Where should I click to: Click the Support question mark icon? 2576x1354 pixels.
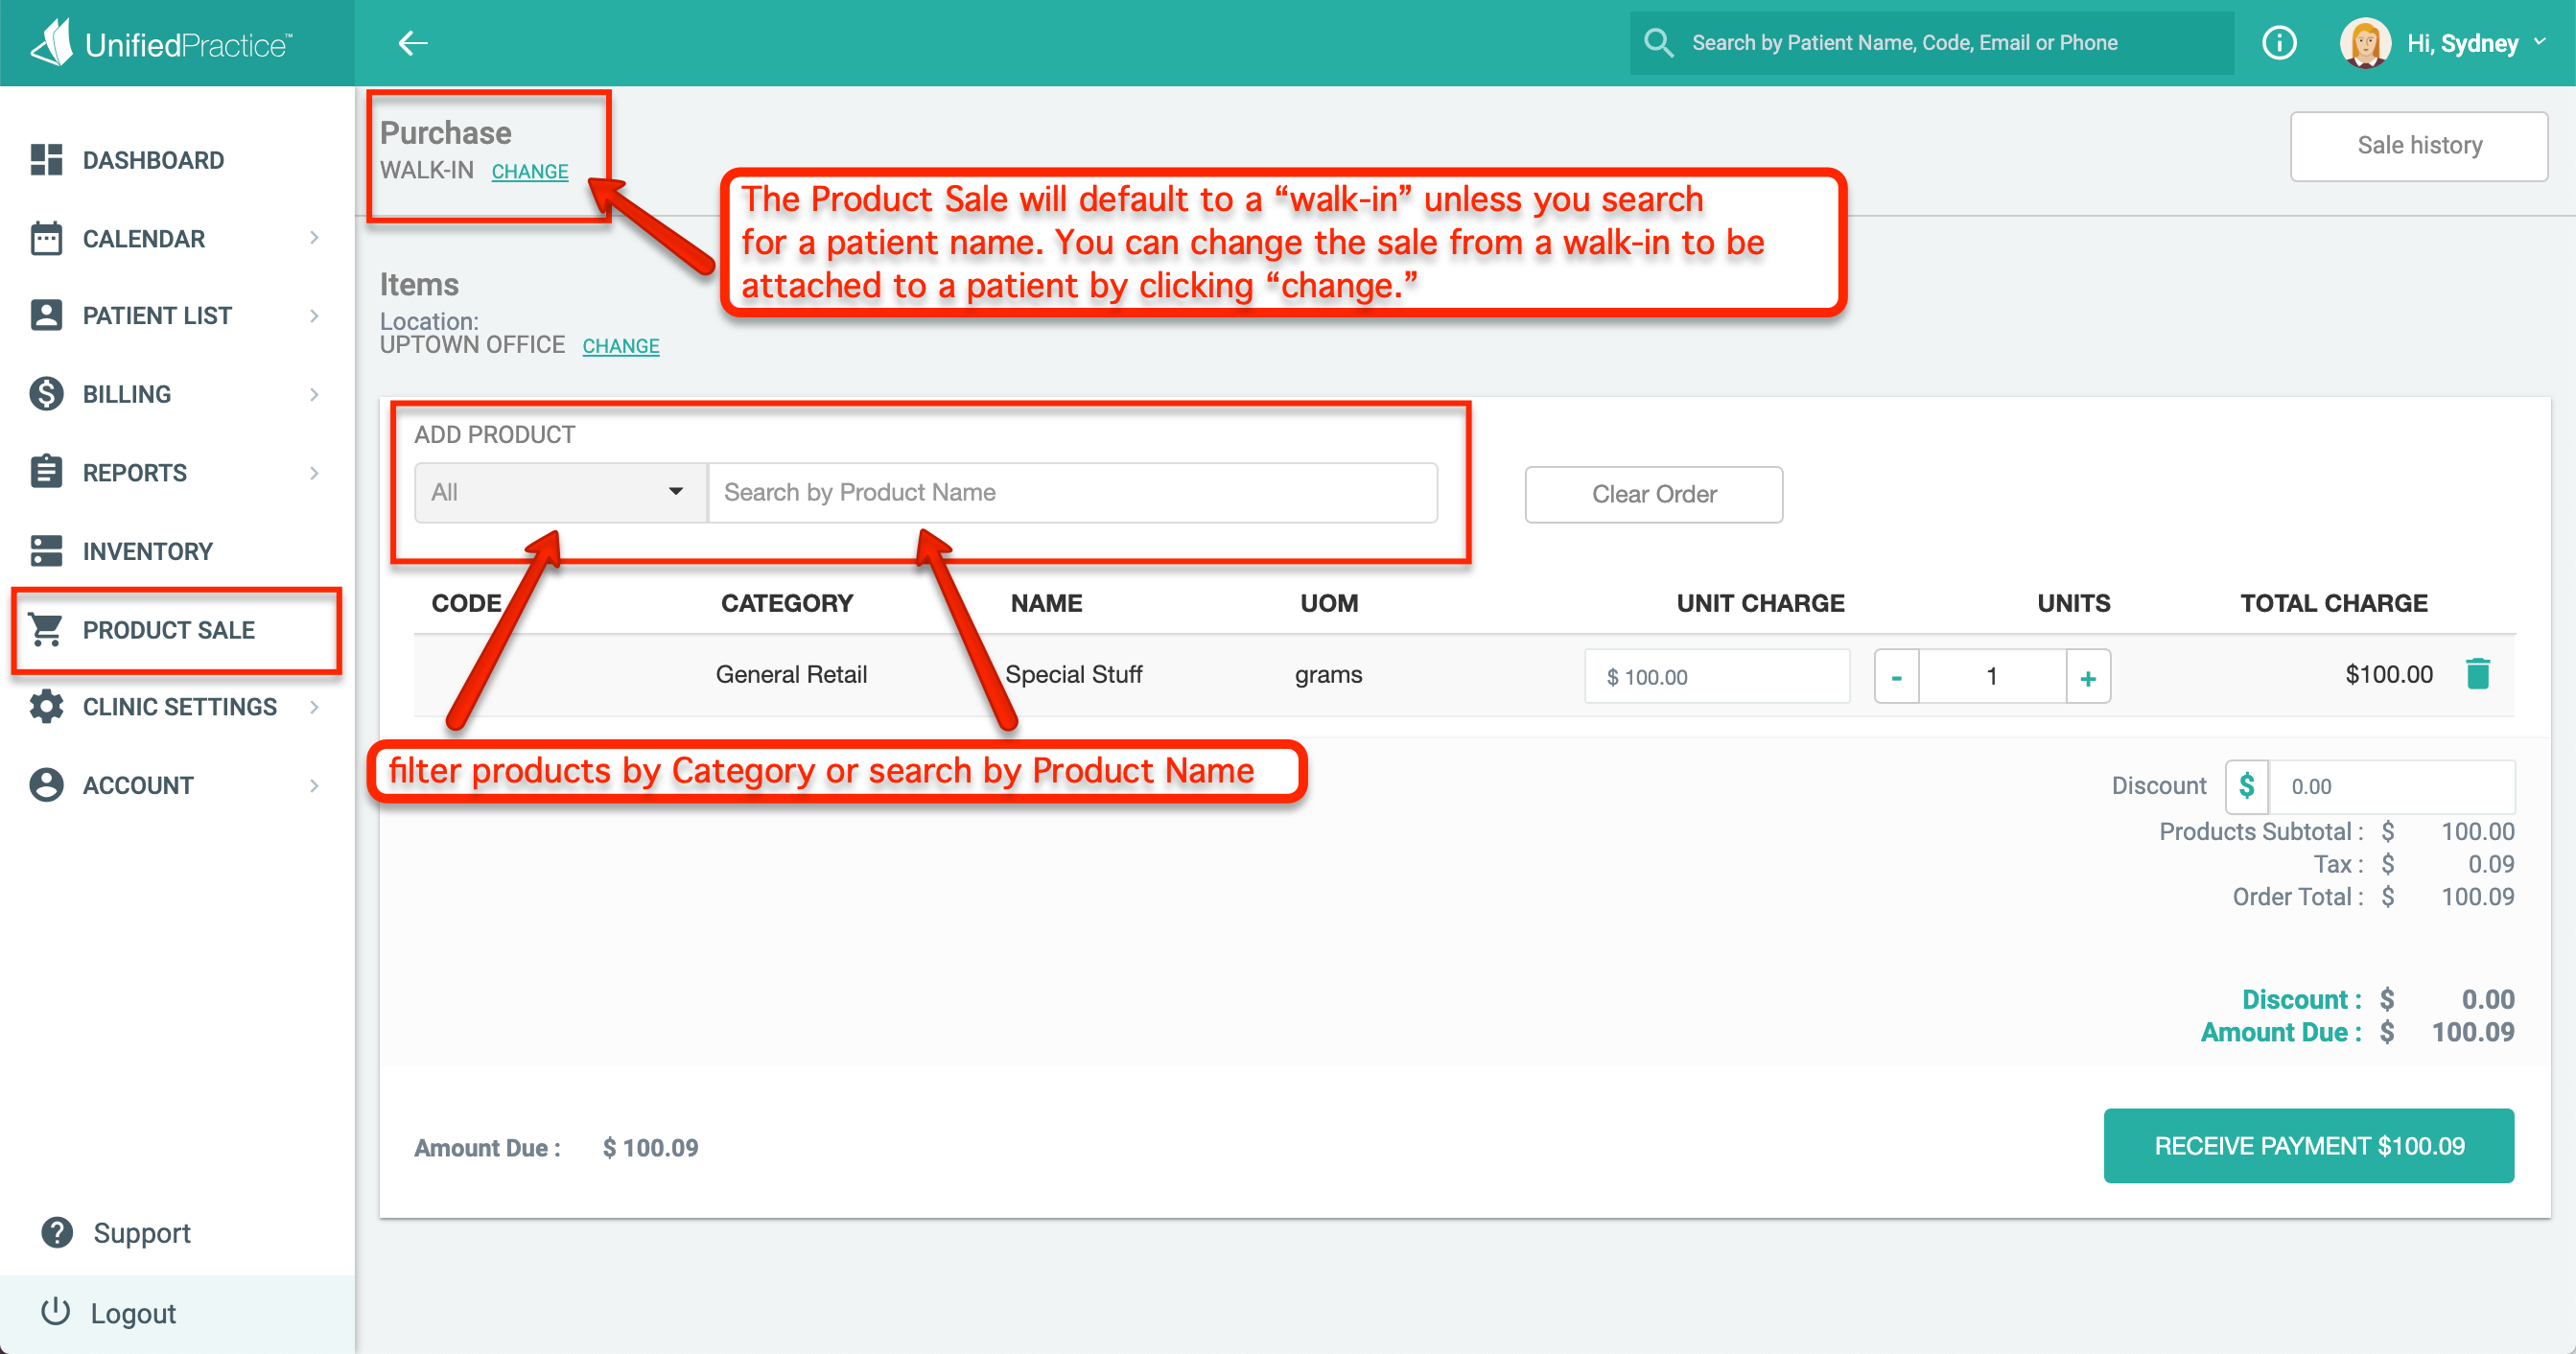click(x=57, y=1232)
